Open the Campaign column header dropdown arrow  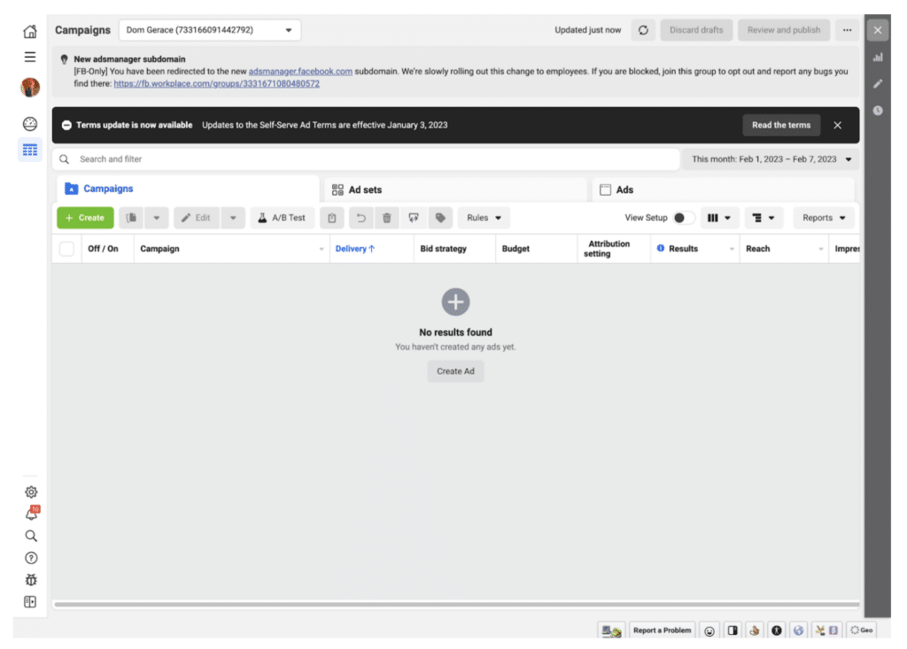(322, 250)
